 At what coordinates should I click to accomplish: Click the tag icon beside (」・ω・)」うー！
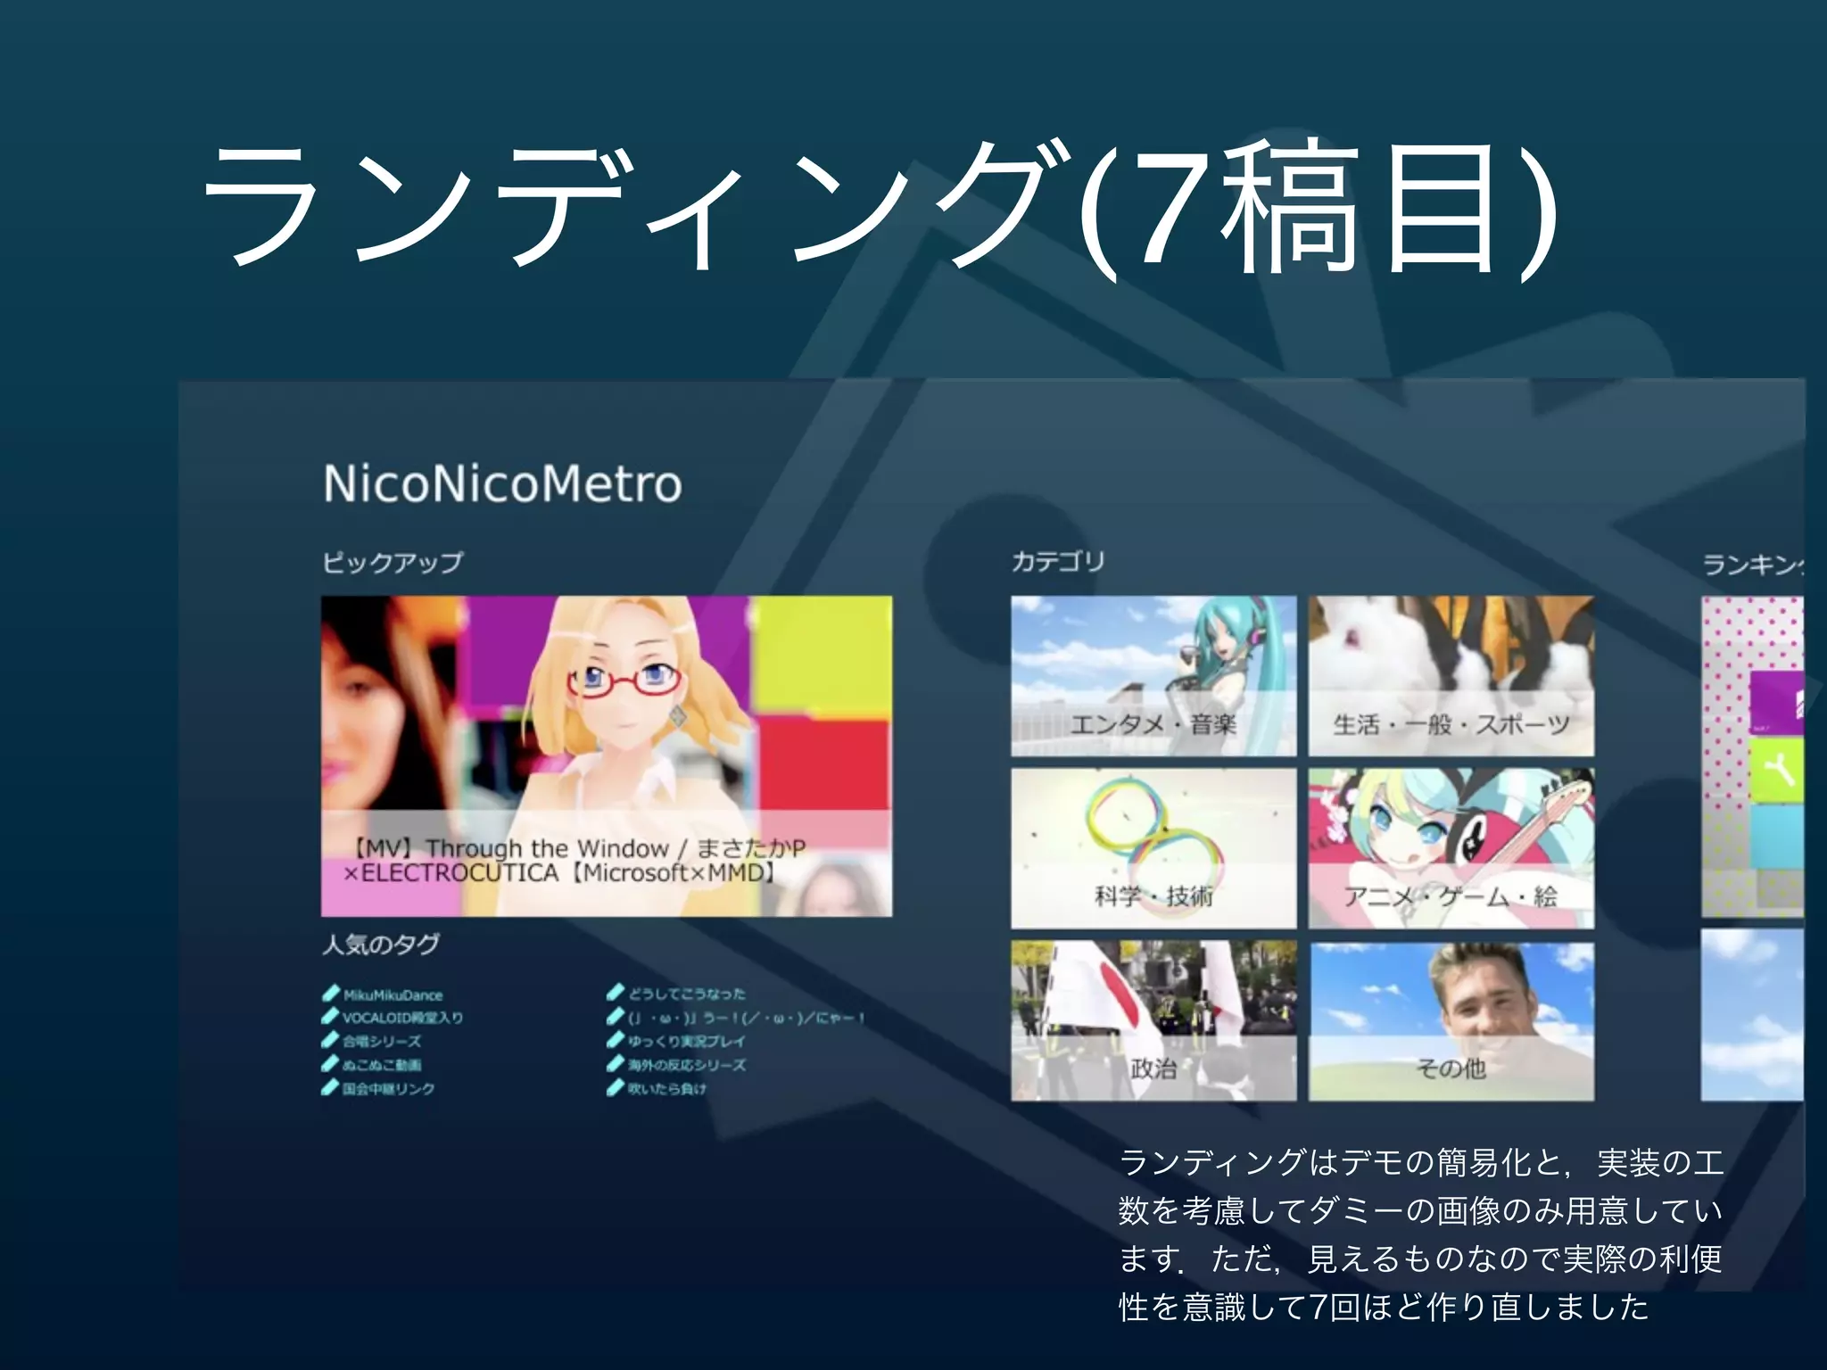point(615,1016)
